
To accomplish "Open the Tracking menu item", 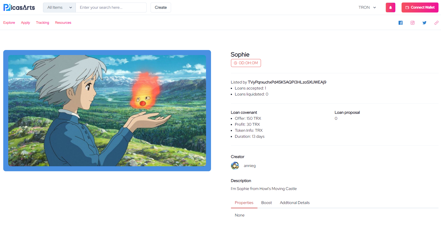I will (x=42, y=22).
